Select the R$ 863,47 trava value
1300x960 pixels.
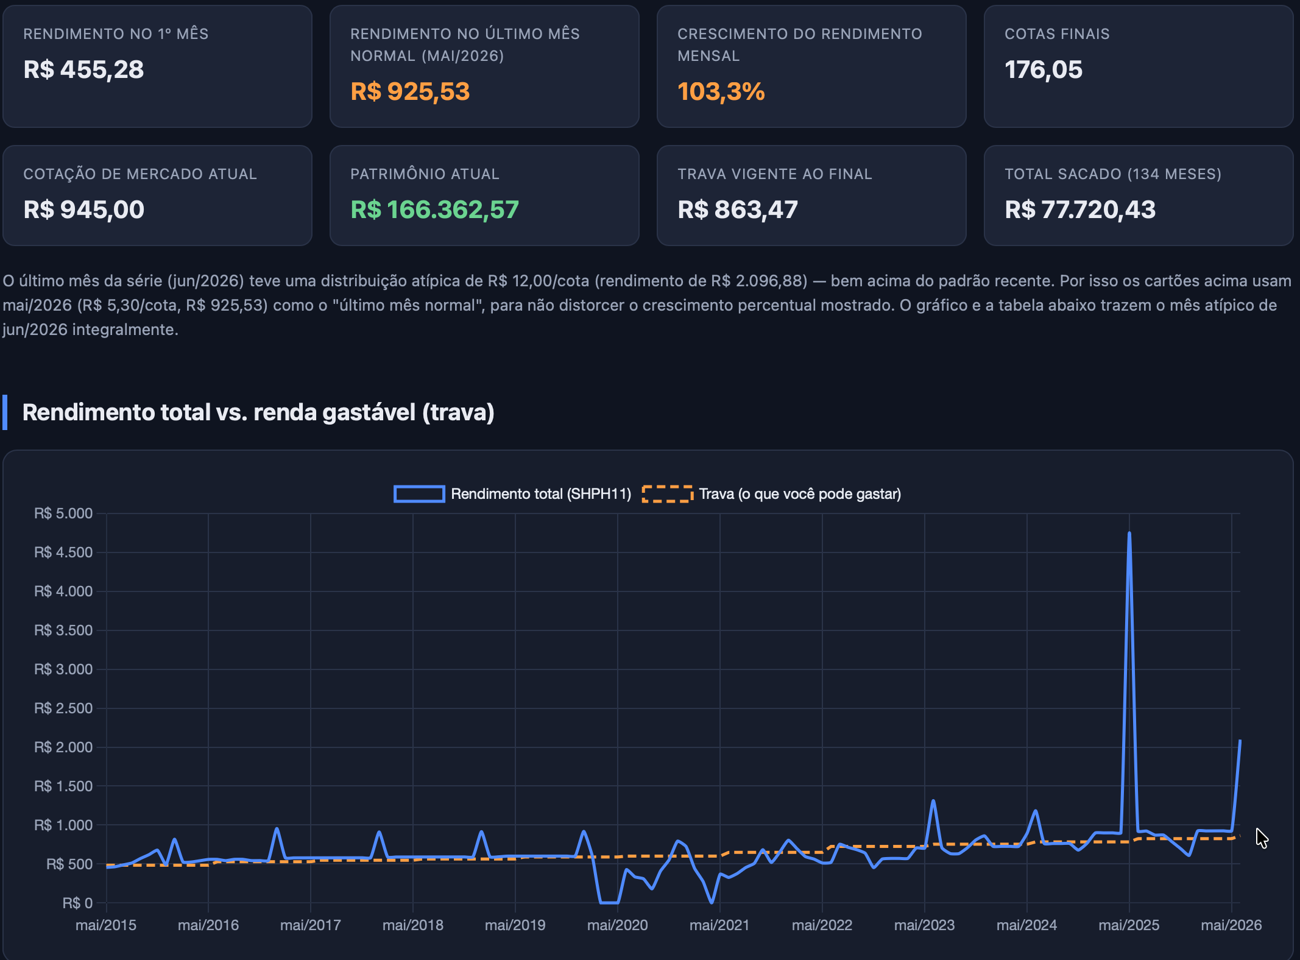click(738, 210)
